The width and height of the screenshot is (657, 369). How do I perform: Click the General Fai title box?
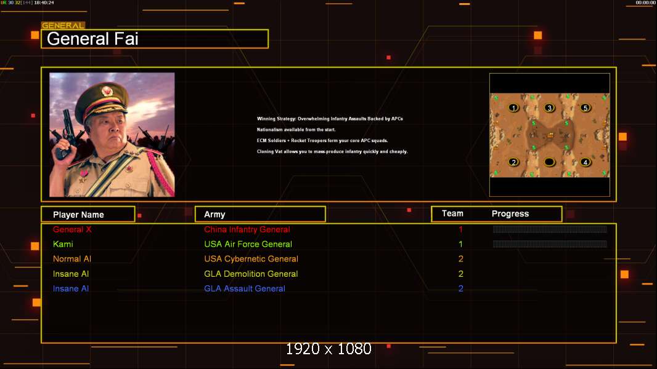(x=155, y=39)
